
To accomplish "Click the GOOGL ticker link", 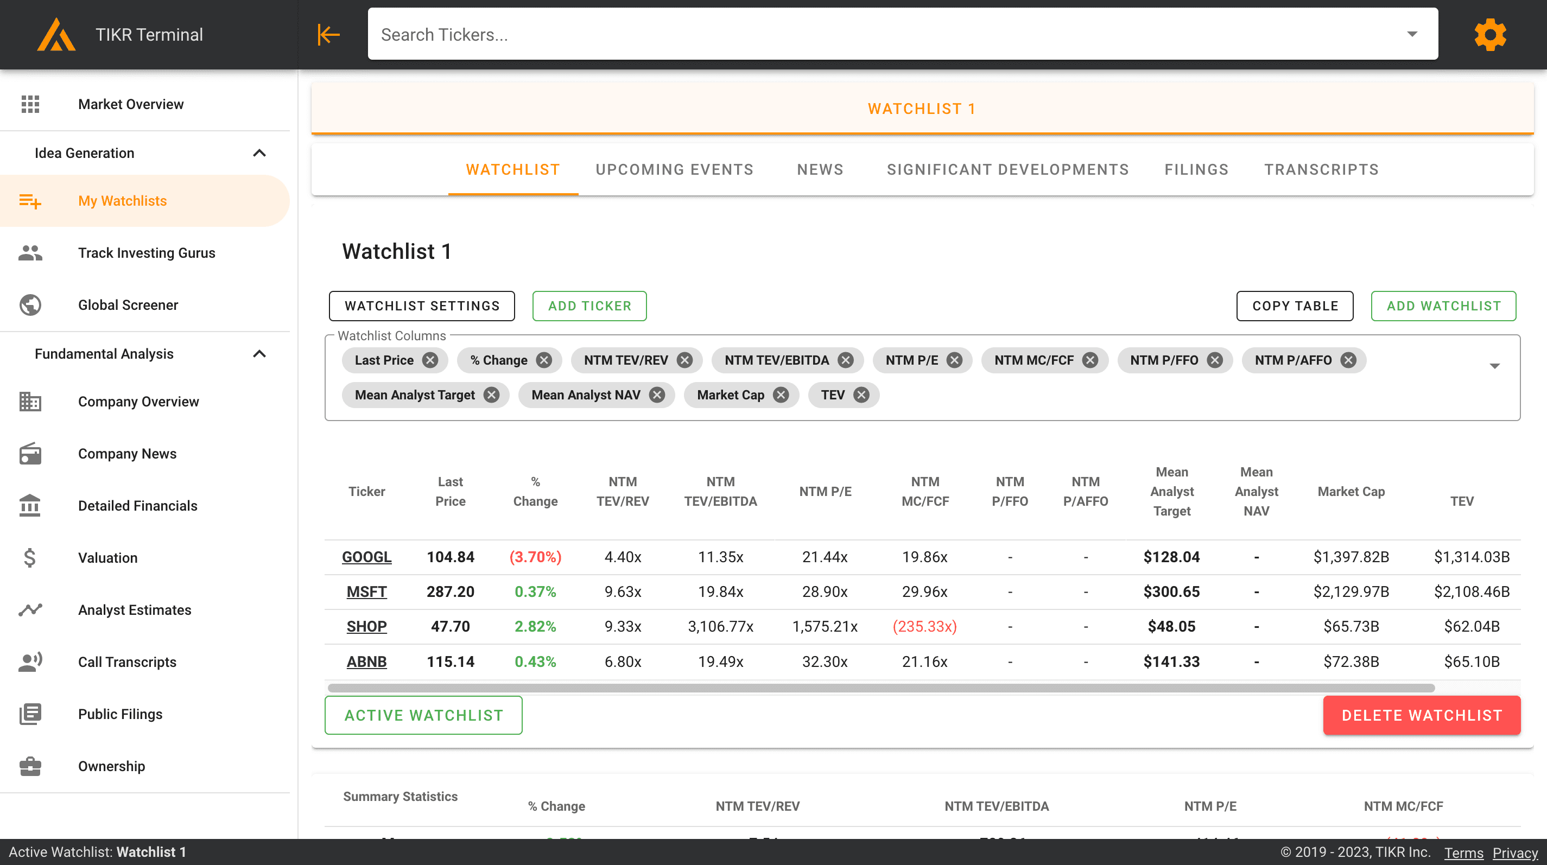I will point(366,557).
